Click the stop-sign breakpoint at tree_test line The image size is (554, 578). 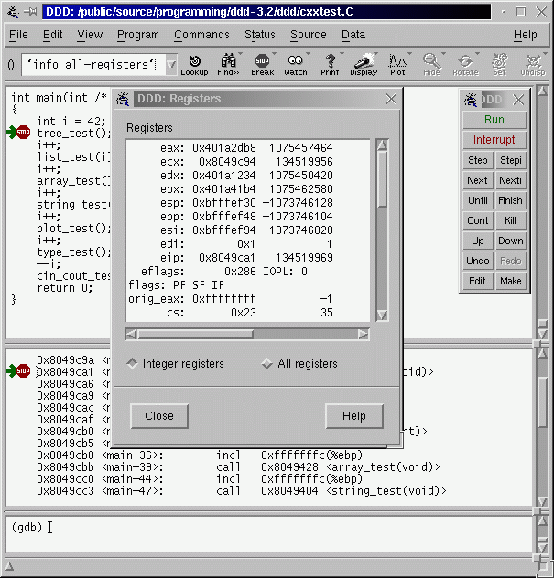(23, 134)
